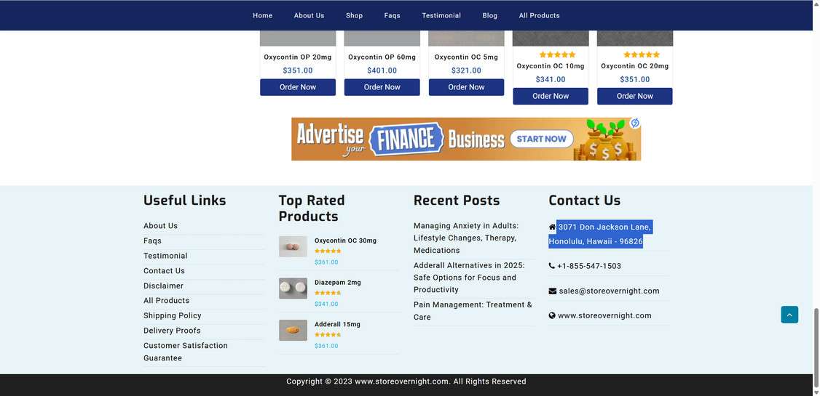Screen dimensions: 820x396
Task: Open the Disclaimer footer link
Action: pyautogui.click(x=164, y=286)
